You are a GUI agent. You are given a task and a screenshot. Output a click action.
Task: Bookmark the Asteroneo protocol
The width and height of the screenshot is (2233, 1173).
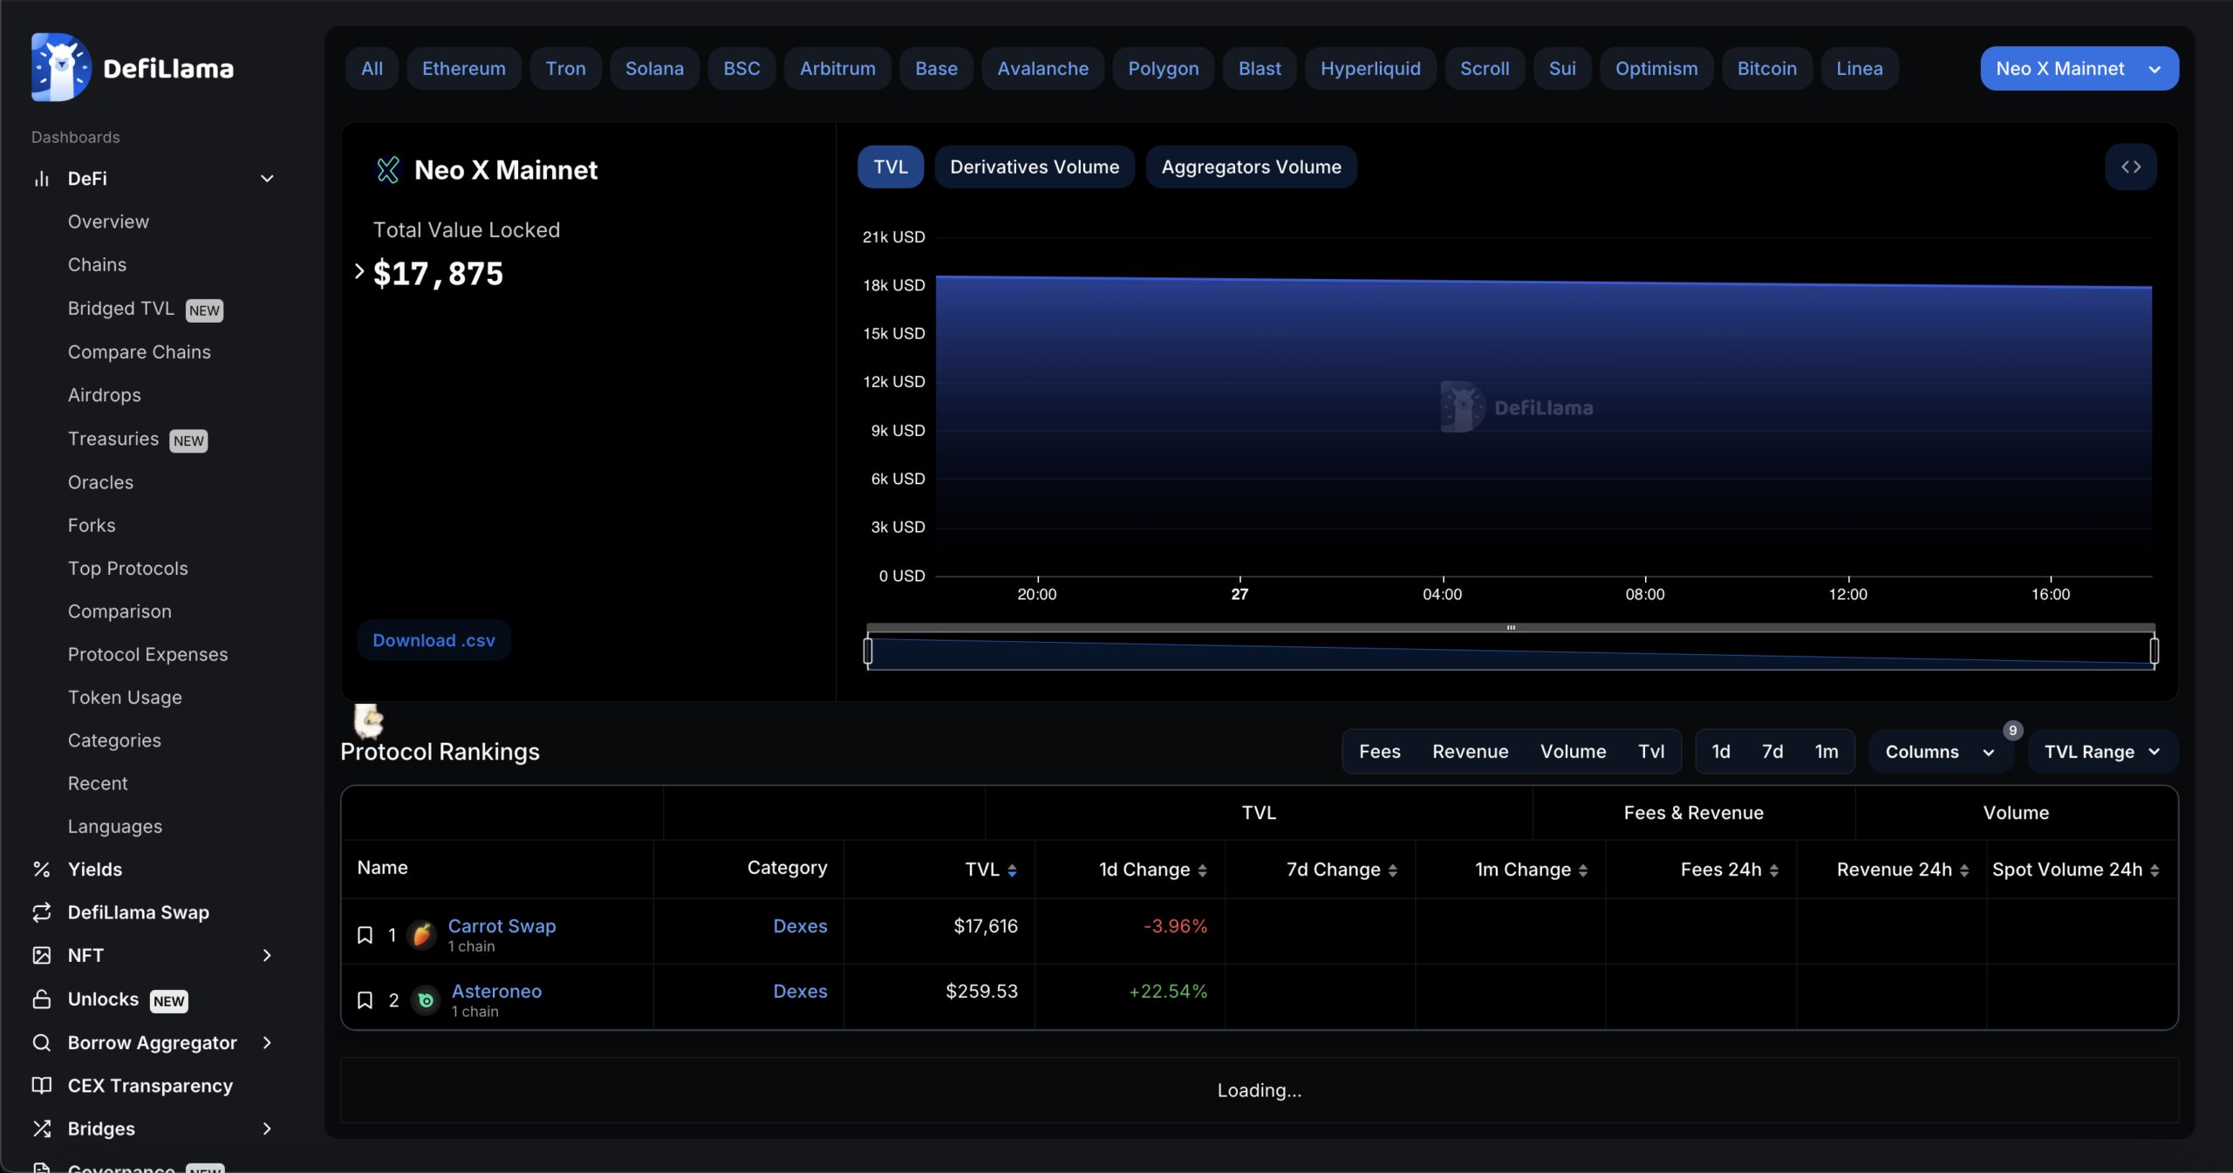coord(365,1000)
